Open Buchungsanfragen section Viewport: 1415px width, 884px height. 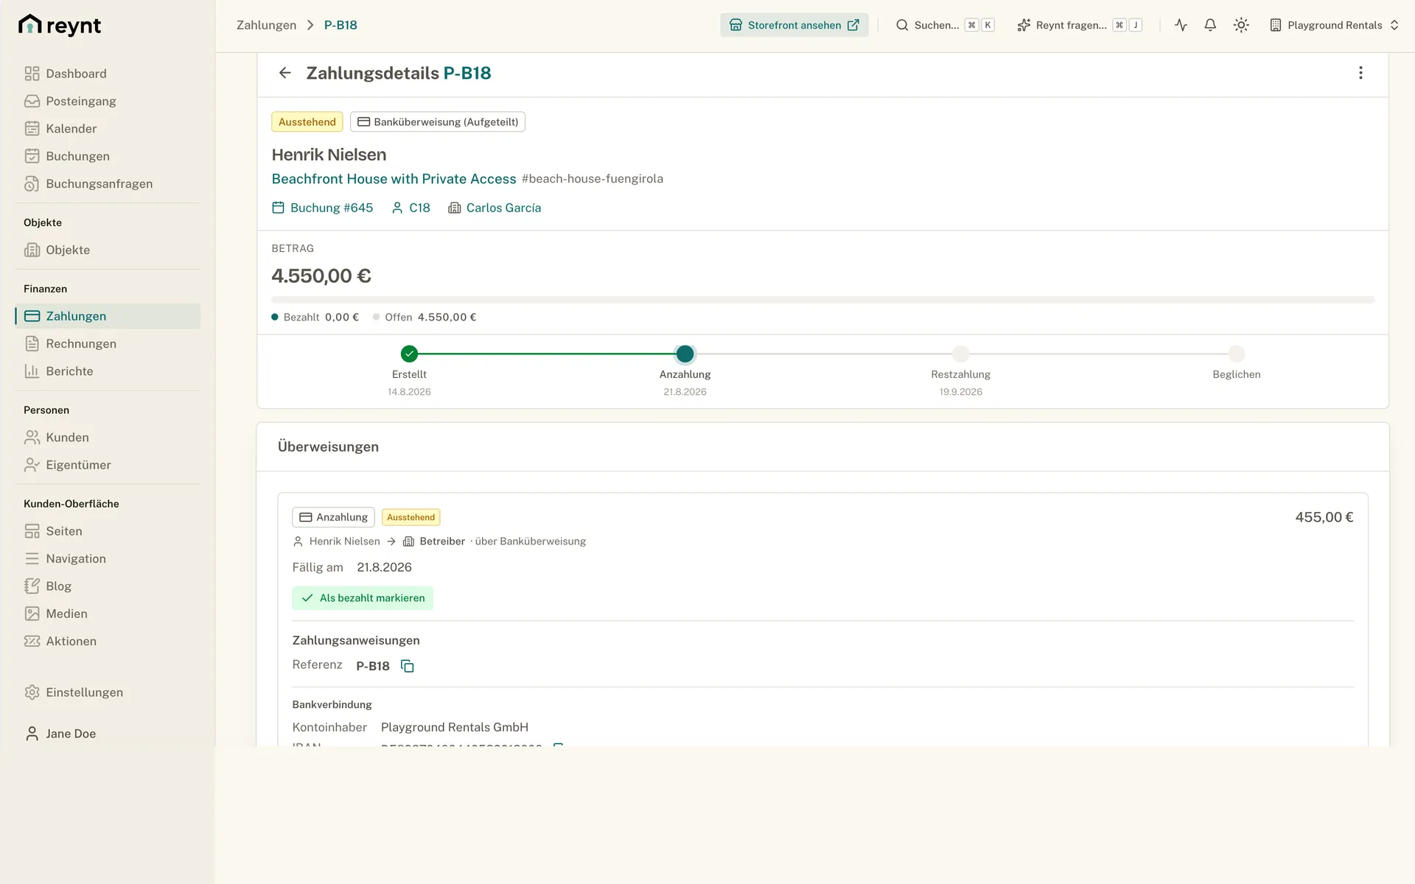(x=108, y=183)
